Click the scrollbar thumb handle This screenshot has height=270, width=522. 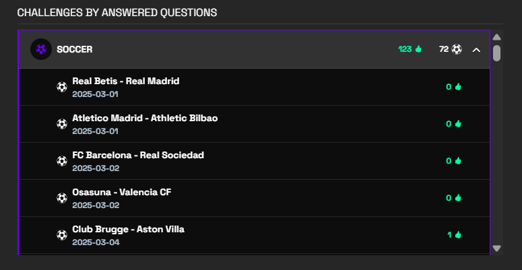pyautogui.click(x=496, y=53)
